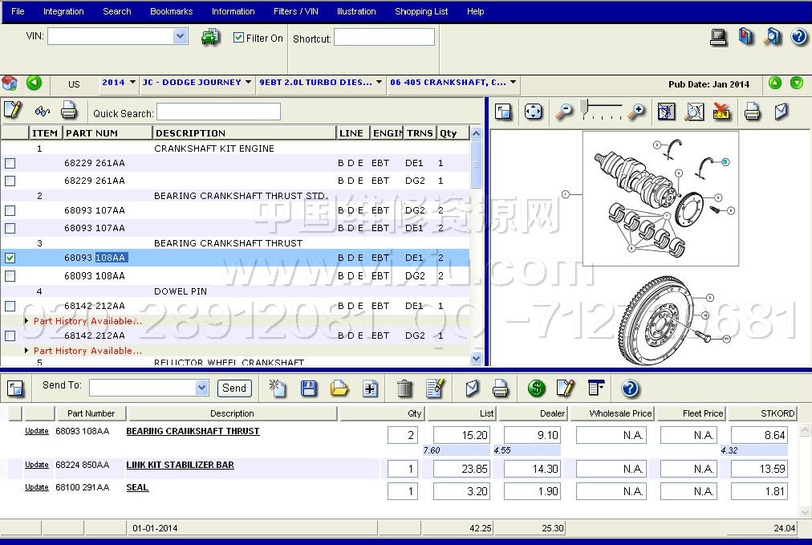Uncheck the selected 68093 108AA DE1 row
812x545 pixels.
pos(10,258)
